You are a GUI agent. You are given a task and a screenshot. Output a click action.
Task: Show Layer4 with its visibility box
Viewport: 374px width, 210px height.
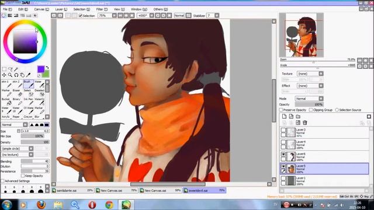pyautogui.click(x=283, y=142)
